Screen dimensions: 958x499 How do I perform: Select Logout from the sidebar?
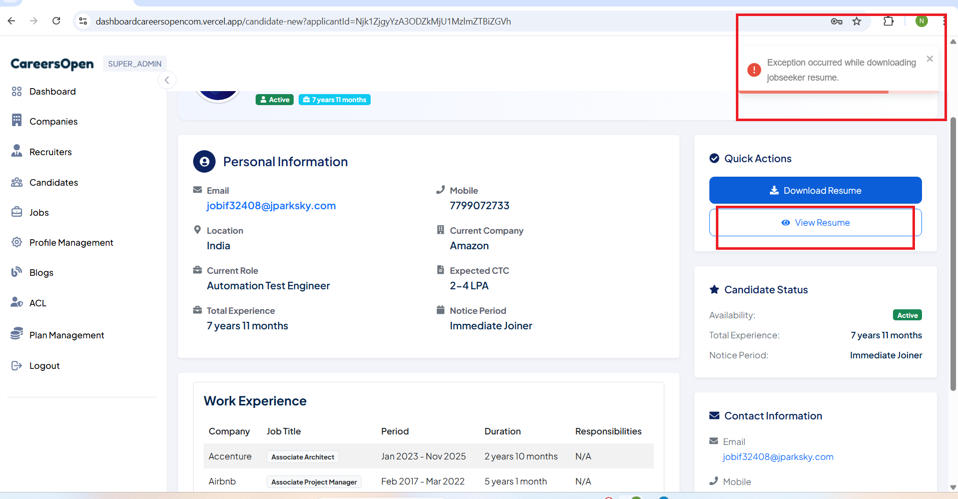44,366
